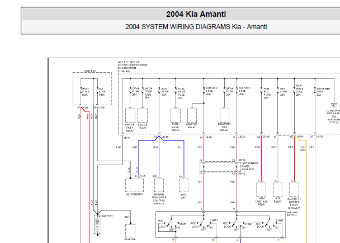Click the dashed component box above RADIATOR FAN RELAY
Viewport: 340px width, 243px height.
coord(224,115)
